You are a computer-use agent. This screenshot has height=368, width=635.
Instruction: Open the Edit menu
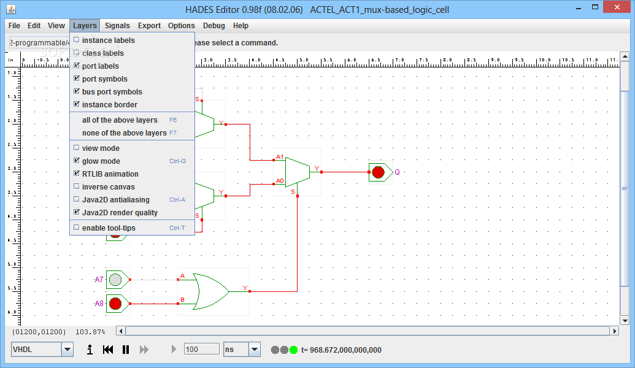pyautogui.click(x=34, y=26)
